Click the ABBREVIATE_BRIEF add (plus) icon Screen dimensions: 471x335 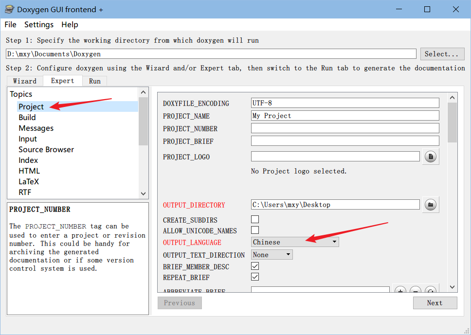tap(400, 291)
